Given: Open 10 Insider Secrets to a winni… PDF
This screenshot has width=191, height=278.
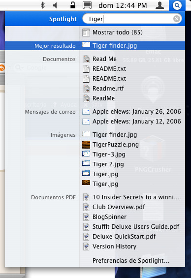Looking at the screenshot, I should click(x=136, y=197).
